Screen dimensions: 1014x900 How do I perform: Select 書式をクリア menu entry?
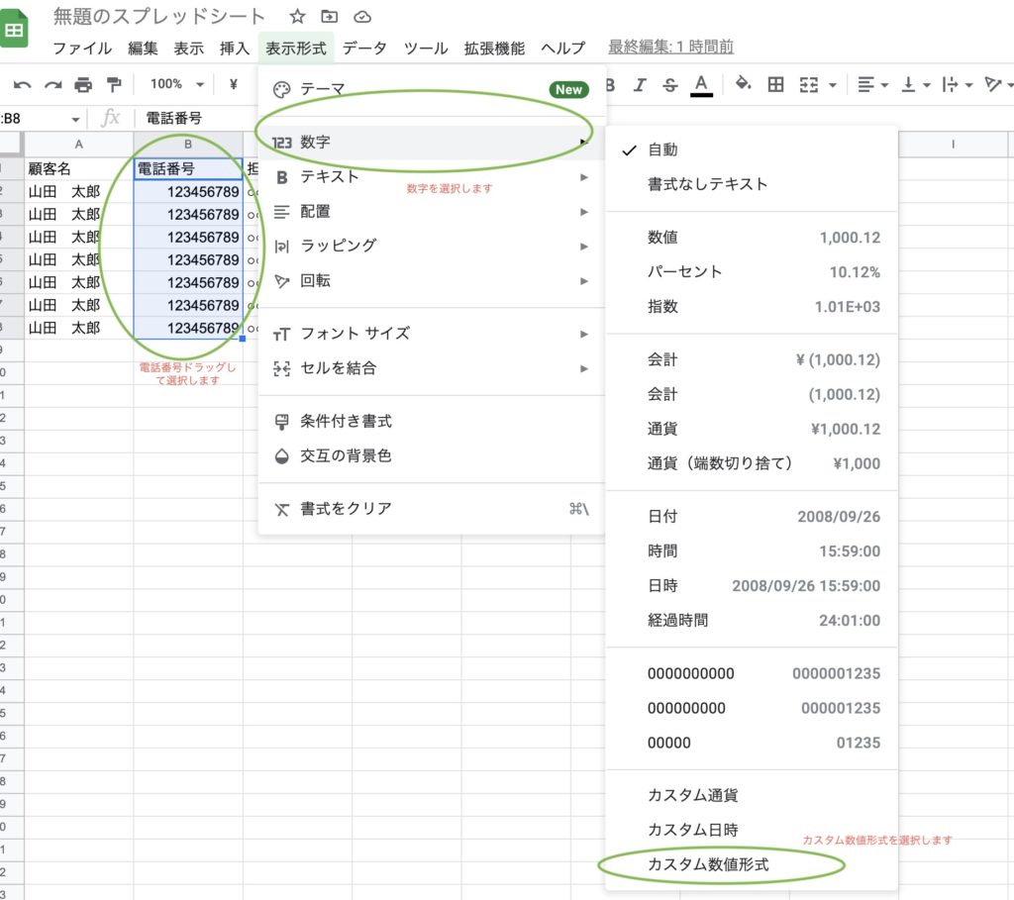pos(347,509)
